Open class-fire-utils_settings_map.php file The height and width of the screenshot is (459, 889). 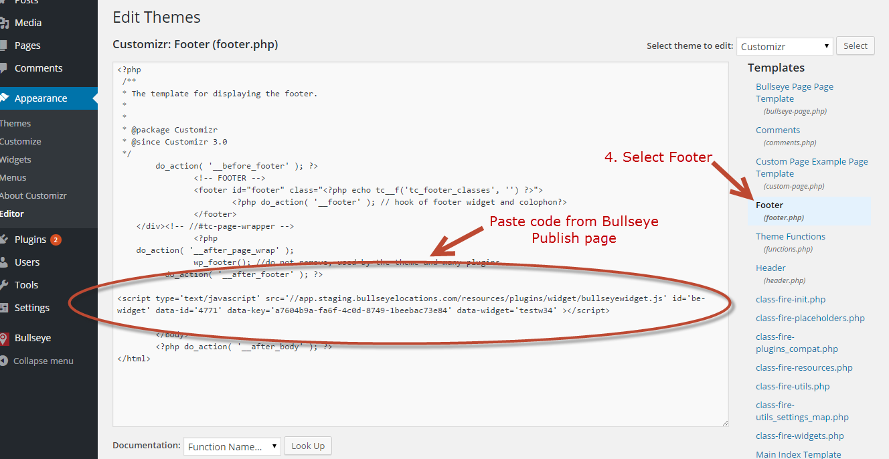coord(802,411)
